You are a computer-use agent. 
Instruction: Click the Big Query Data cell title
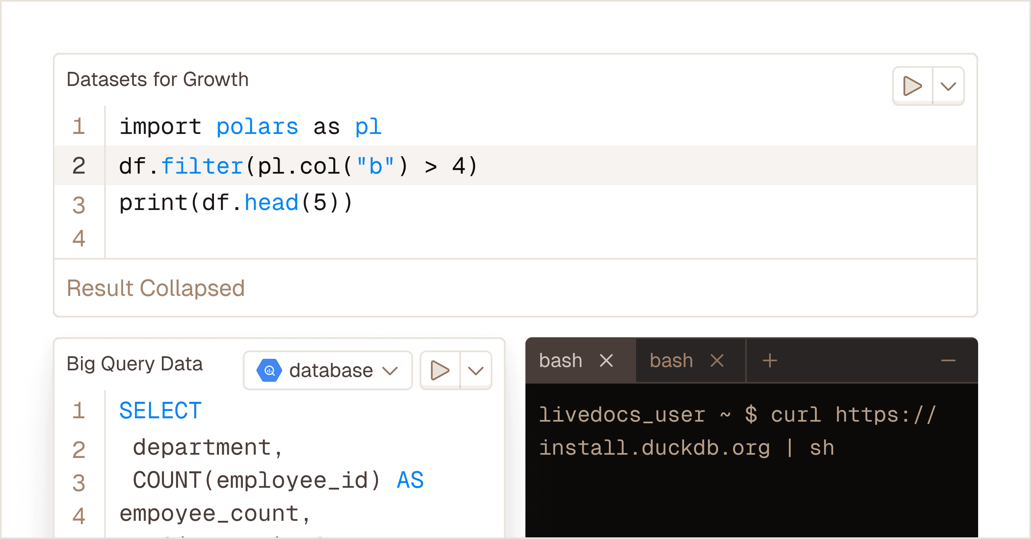pos(135,364)
